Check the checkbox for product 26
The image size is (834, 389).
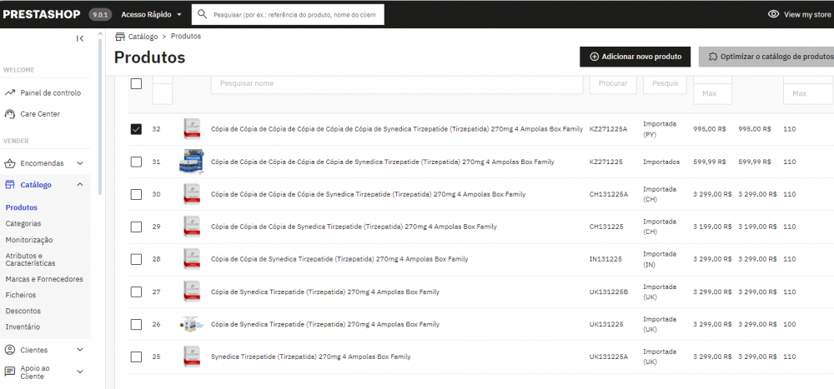(x=136, y=324)
